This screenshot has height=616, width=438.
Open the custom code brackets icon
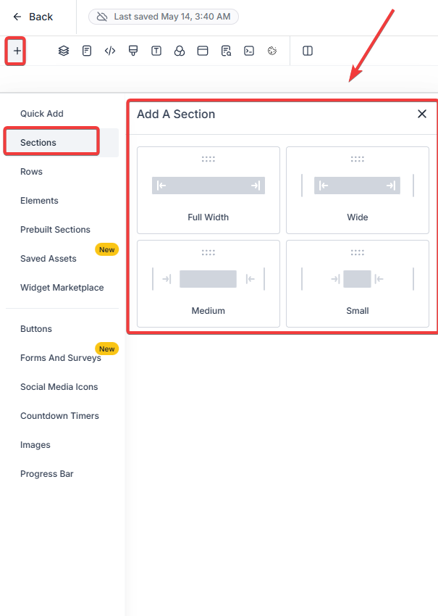[110, 51]
